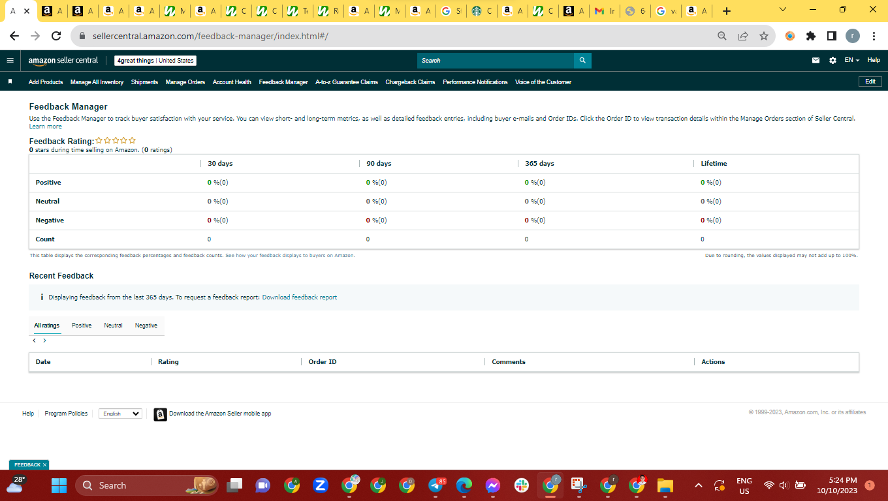This screenshot has width=888, height=501.
Task: Toggle the Chrome side panel icon
Action: tap(832, 36)
